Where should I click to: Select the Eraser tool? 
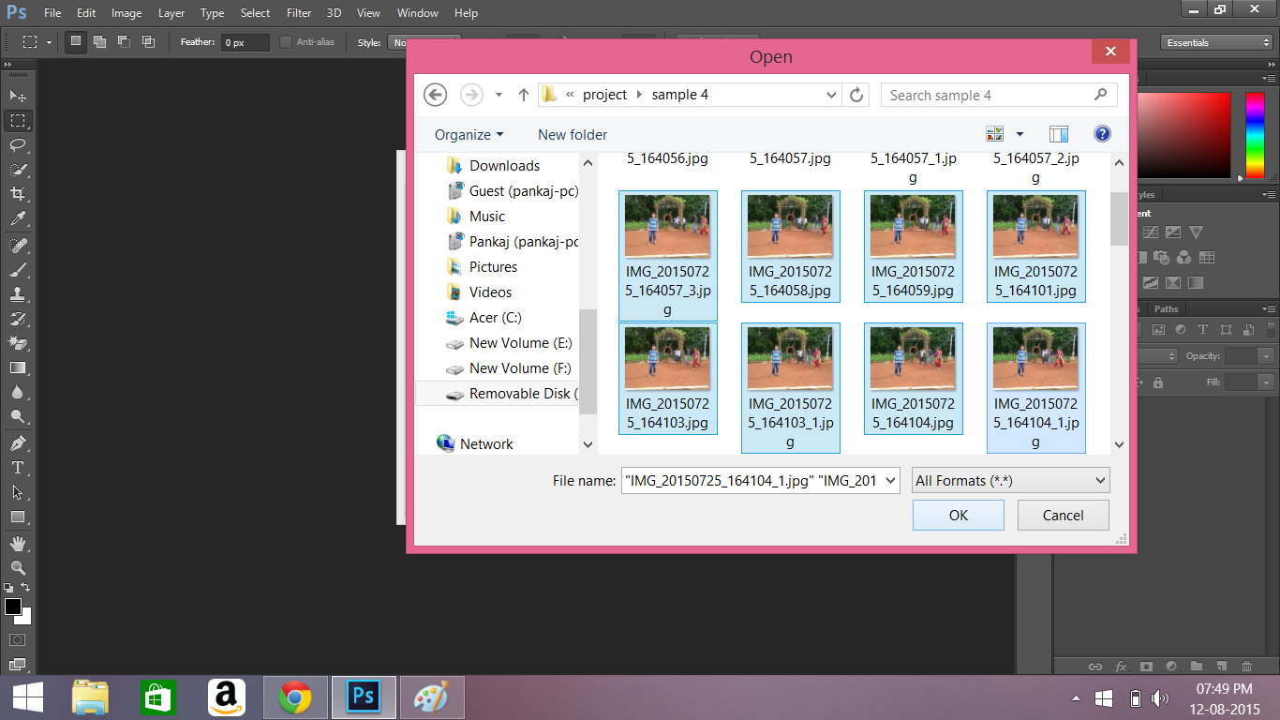(17, 343)
